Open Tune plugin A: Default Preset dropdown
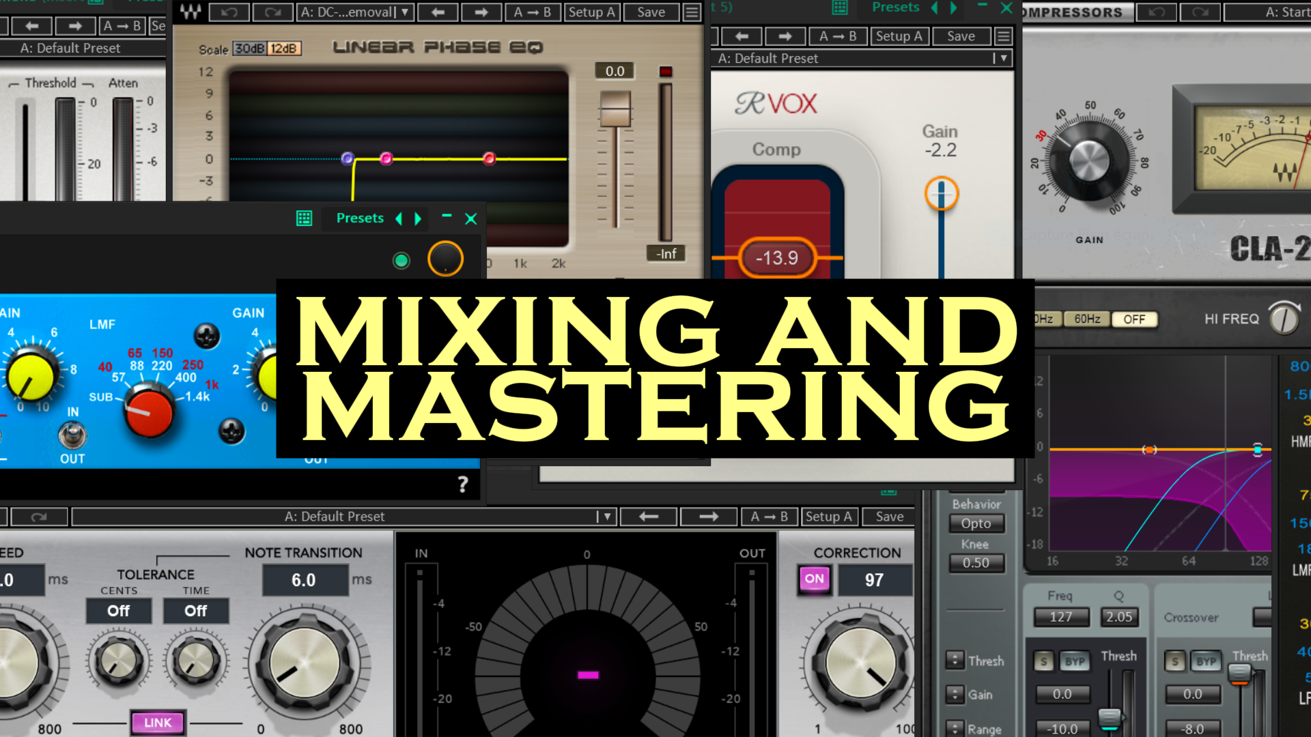This screenshot has height=737, width=1311. pos(343,517)
